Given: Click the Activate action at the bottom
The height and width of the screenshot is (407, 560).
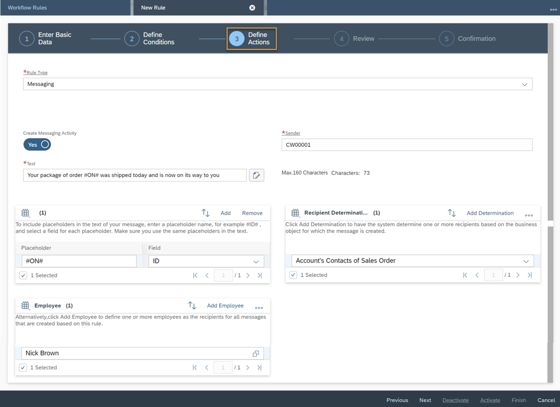Looking at the screenshot, I should (490, 400).
